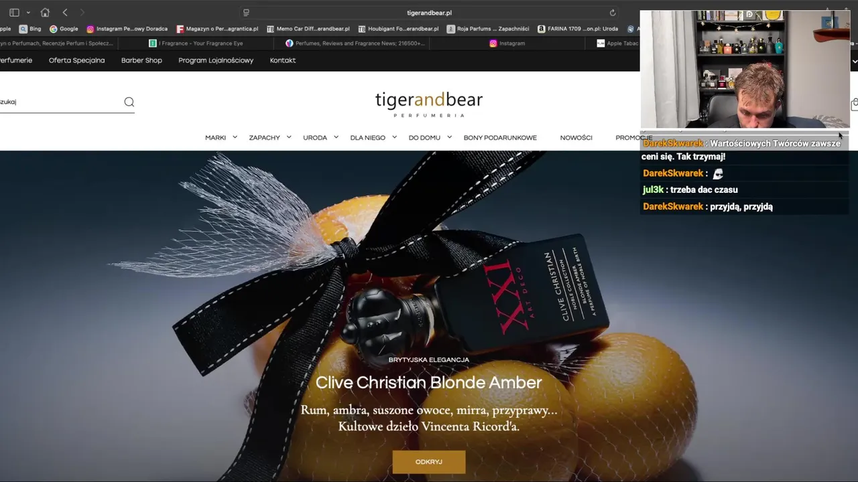This screenshot has height=482, width=858.
Task: Click the webcam video overlay
Action: [x=745, y=69]
